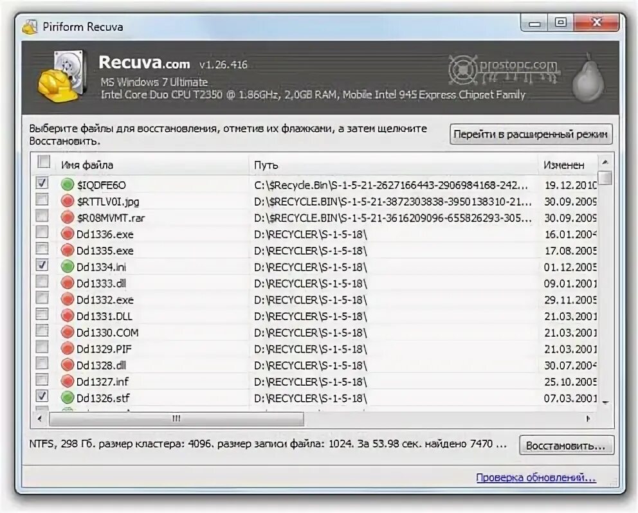
Task: Click the date 25.10.2005 cell
Action: [x=570, y=382]
